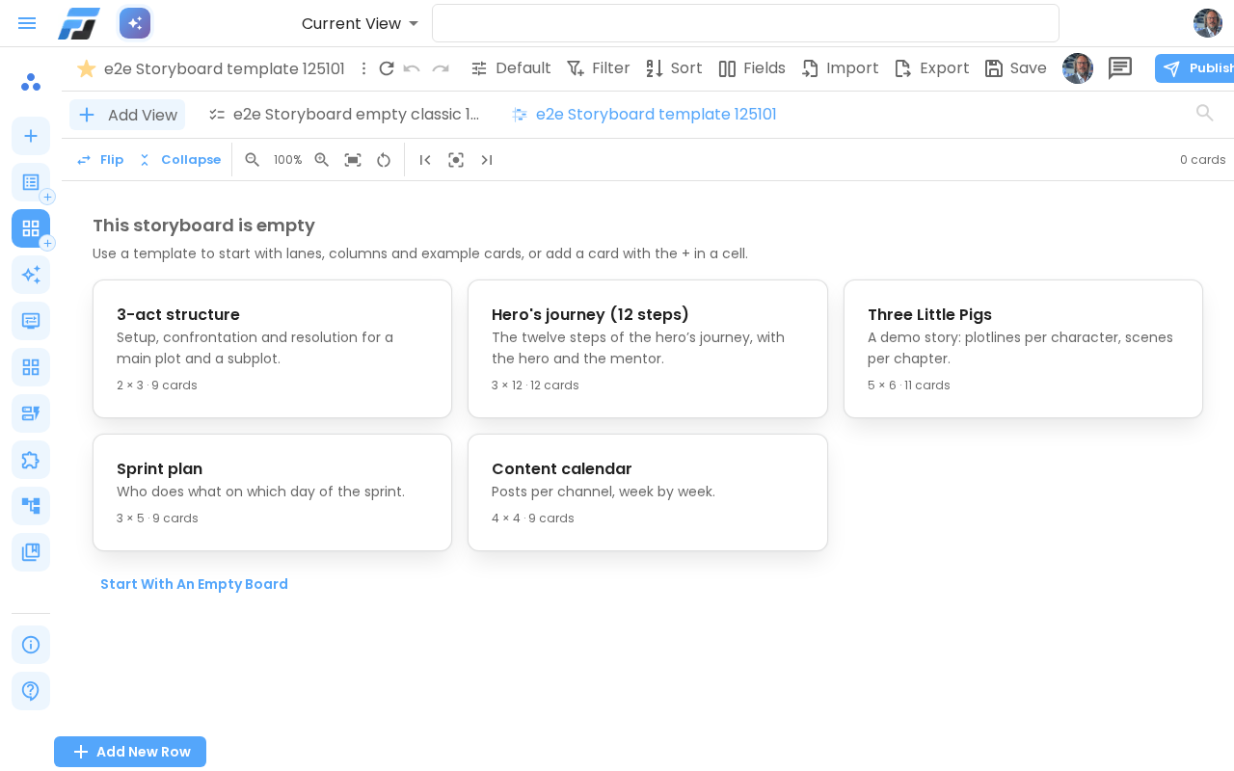Viewport: 1234px width, 771px height.
Task: Collapse the storyboard lanes
Action: coord(179,160)
